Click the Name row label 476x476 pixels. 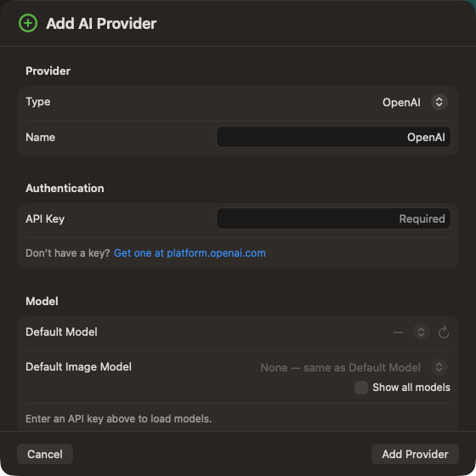coord(41,137)
